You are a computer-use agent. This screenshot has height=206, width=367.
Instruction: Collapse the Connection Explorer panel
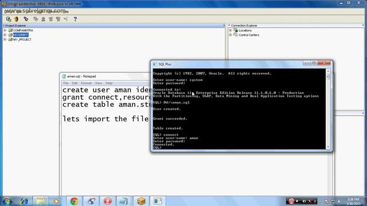(x=229, y=25)
